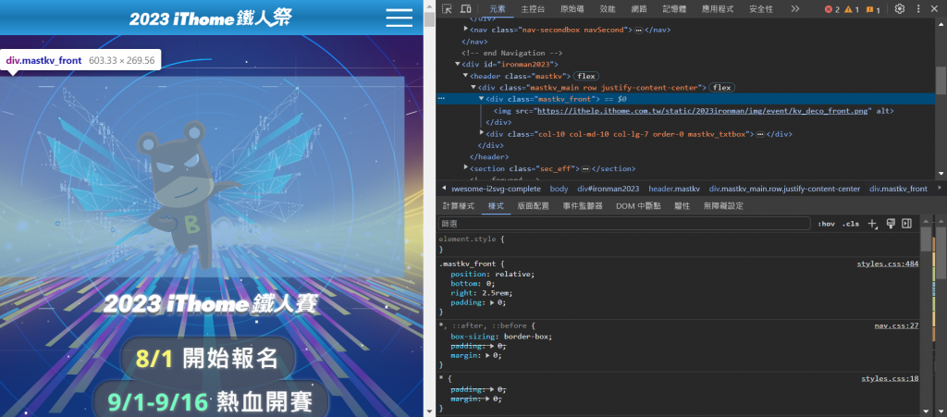
Task: Switch to the 原始碼 Sources tab
Action: click(572, 9)
